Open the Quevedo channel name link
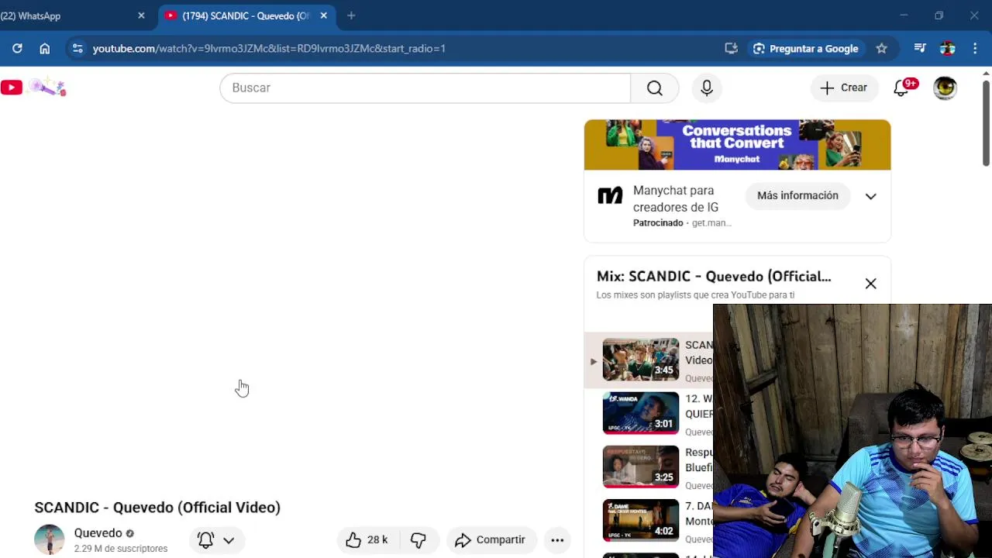The height and width of the screenshot is (558, 992). point(98,533)
